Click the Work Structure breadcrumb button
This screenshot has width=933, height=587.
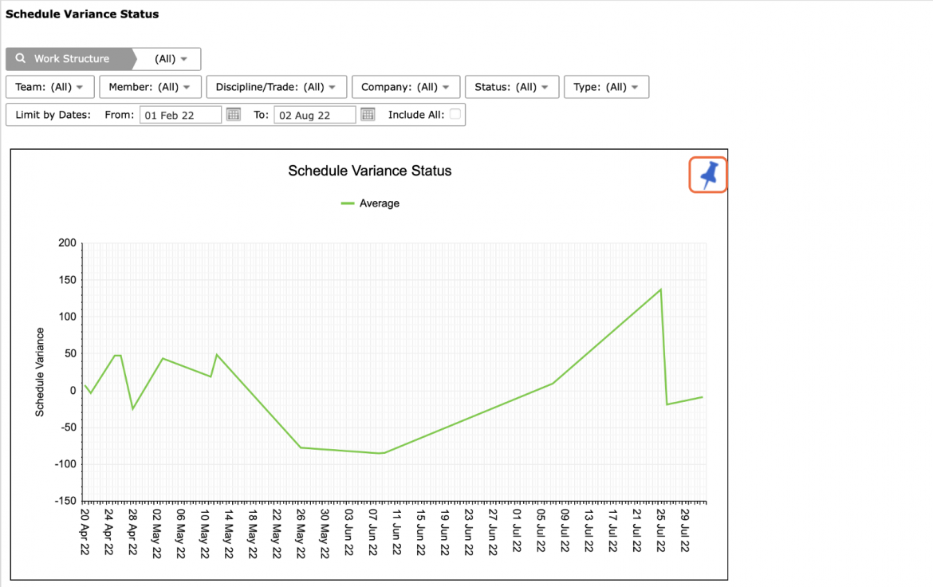click(x=72, y=59)
